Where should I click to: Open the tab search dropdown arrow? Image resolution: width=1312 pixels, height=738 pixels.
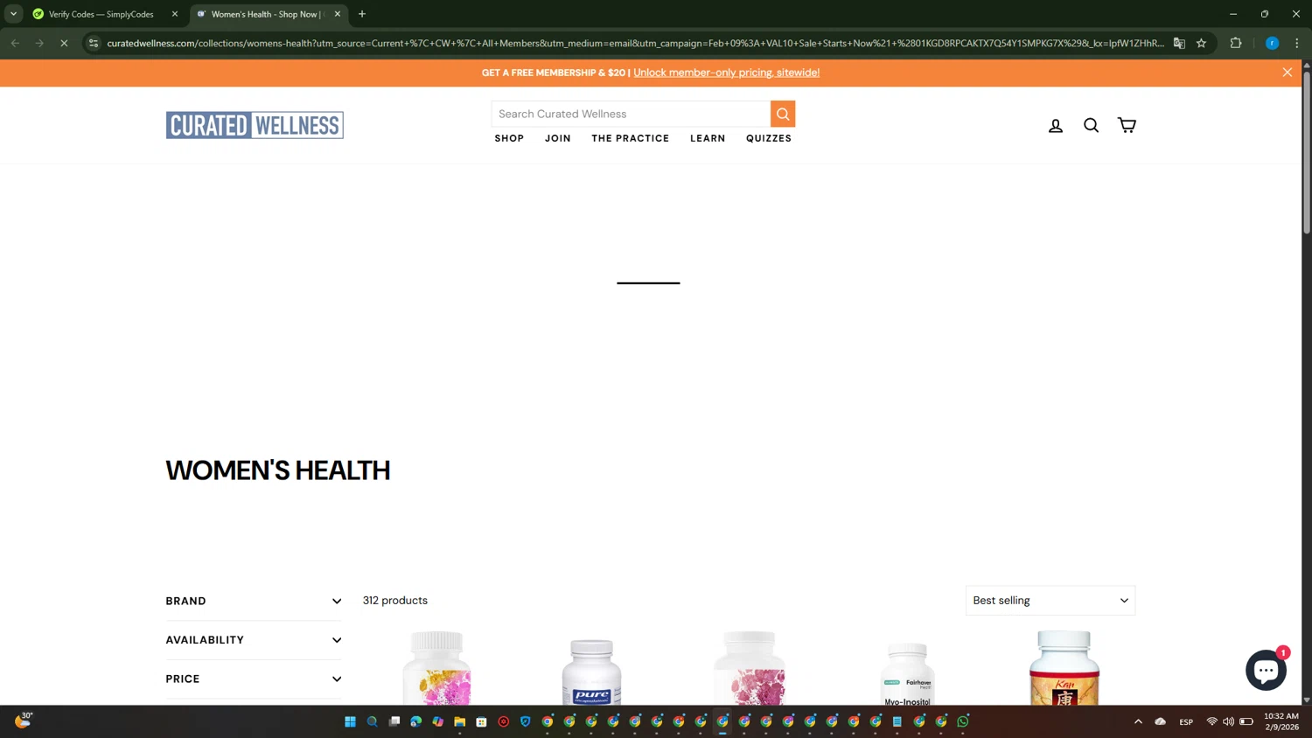13,14
